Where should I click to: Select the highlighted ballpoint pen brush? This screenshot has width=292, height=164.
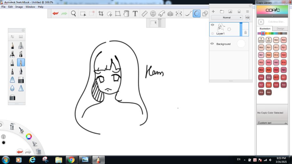tap(21, 62)
